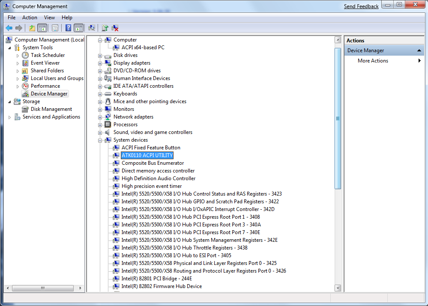Select ACPI x64-based PC device
The image size is (428, 306).
tap(143, 48)
